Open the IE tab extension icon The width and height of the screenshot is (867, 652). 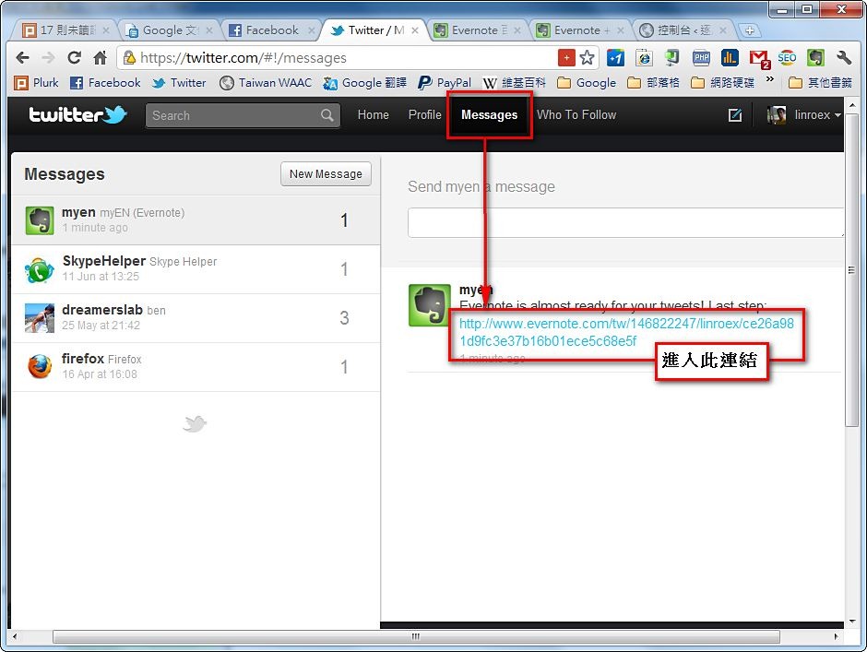coord(644,57)
